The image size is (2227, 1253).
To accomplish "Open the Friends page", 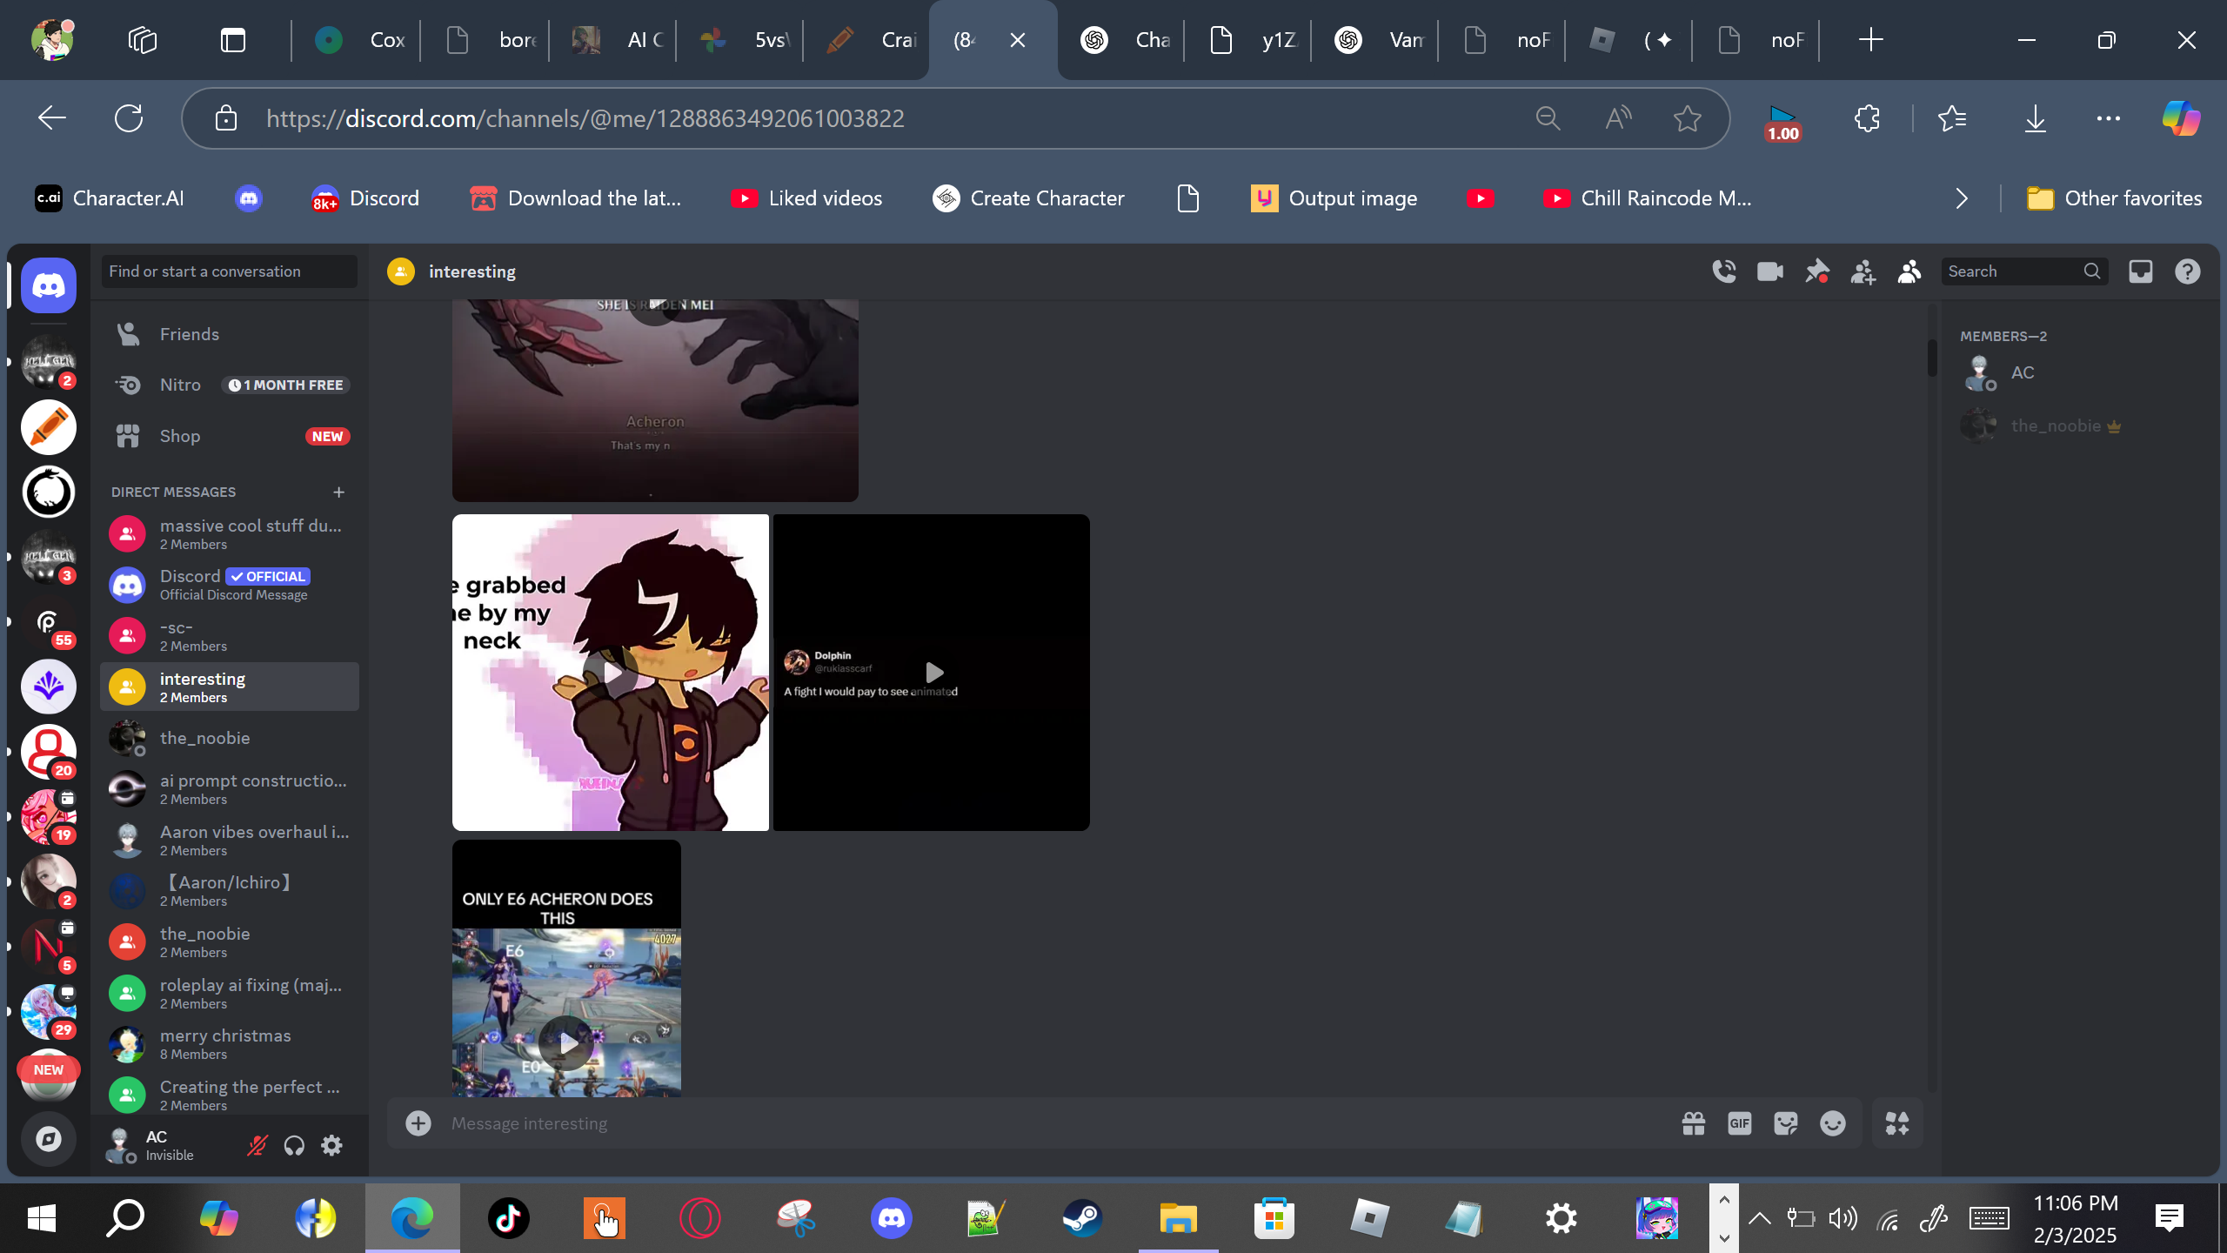I will [230, 334].
